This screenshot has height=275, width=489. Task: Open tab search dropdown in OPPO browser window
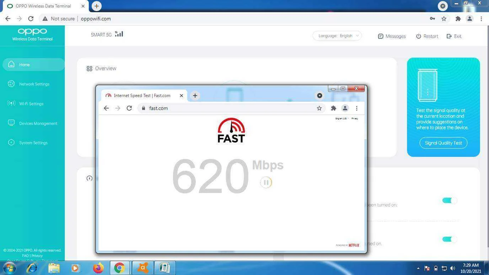[442, 6]
